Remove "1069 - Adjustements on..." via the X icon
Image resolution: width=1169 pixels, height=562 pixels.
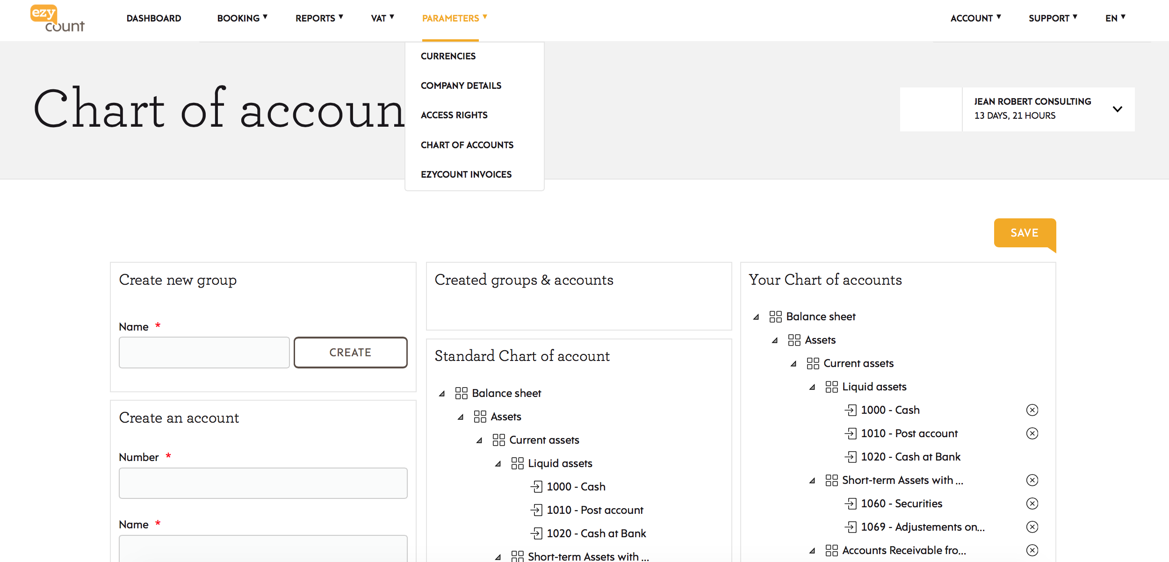click(1032, 526)
